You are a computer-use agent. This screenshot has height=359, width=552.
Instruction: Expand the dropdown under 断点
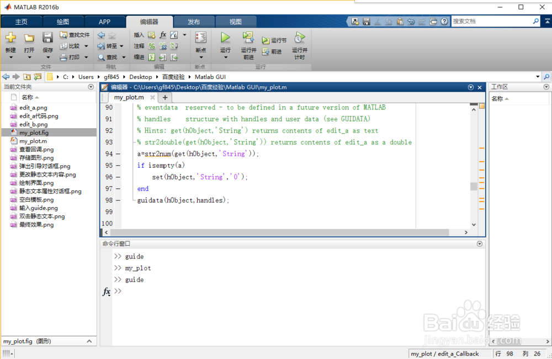(201, 57)
